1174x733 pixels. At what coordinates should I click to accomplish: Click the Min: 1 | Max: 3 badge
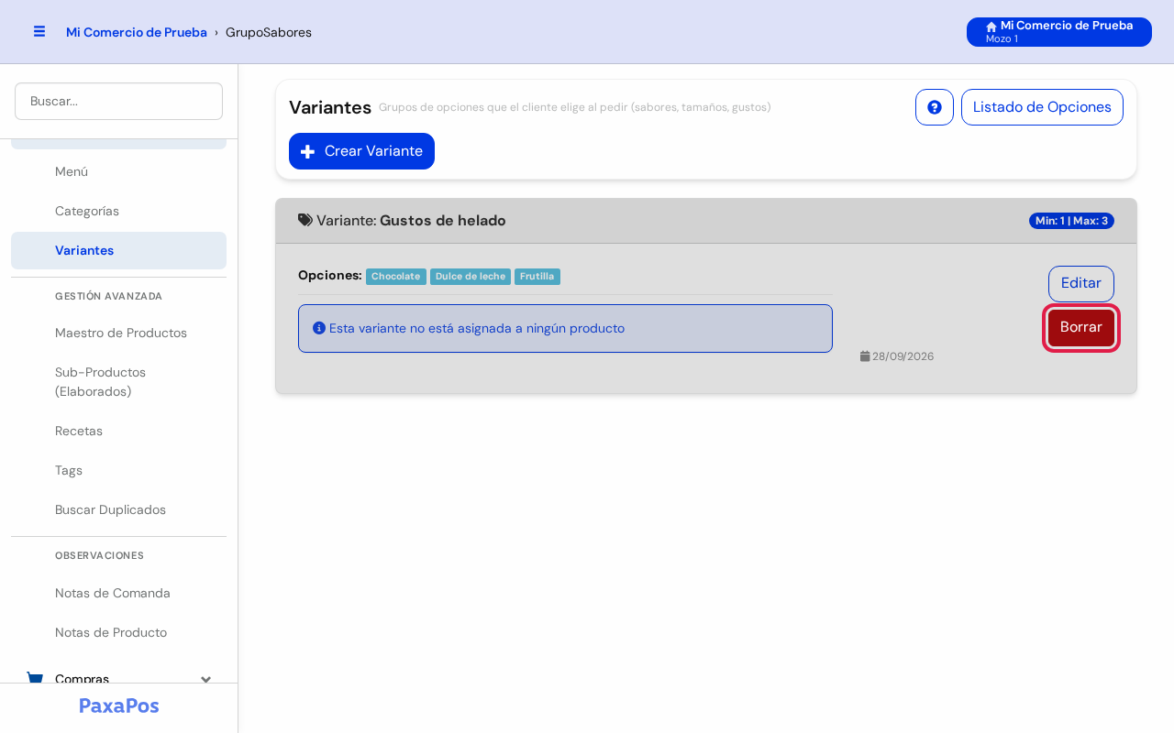tap(1071, 221)
